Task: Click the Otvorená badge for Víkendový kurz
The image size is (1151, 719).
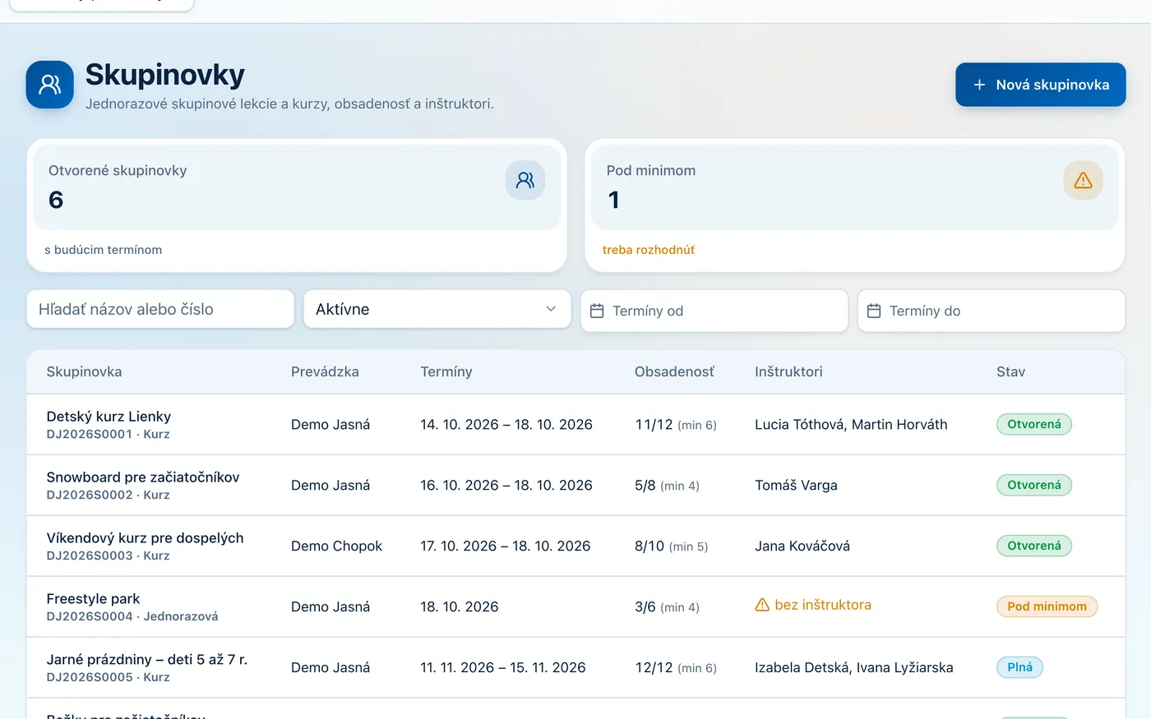Action: [x=1034, y=546]
